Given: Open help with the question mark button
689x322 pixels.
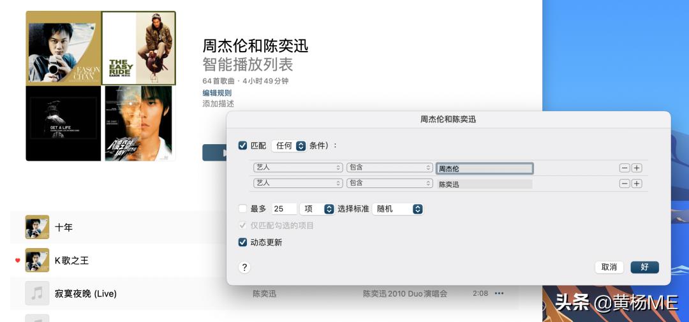Looking at the screenshot, I should 245,268.
